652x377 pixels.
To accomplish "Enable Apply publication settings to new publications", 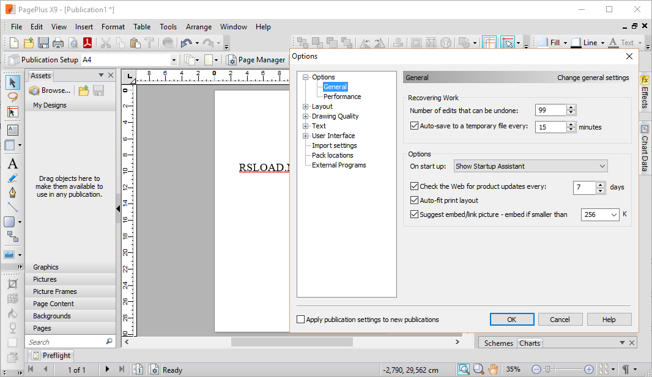I will 301,320.
